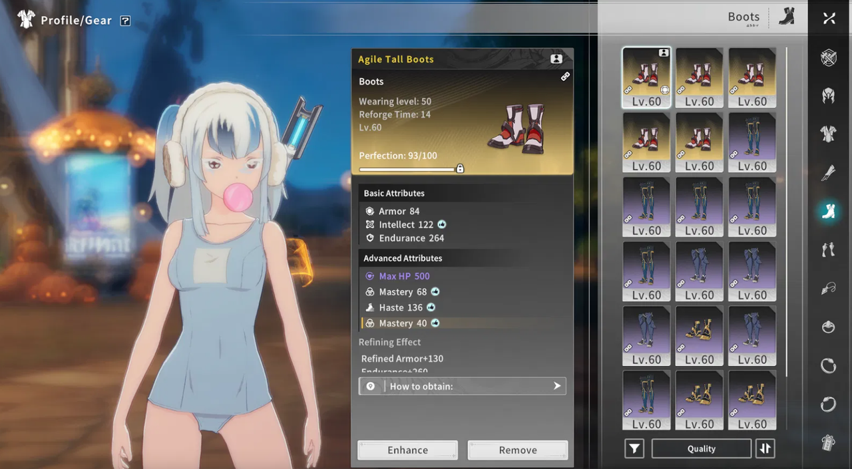
Task: Toggle the sort order arrows button
Action: (x=765, y=449)
